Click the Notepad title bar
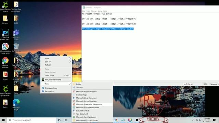Viewport: 219px width, 123px height. 150,8
